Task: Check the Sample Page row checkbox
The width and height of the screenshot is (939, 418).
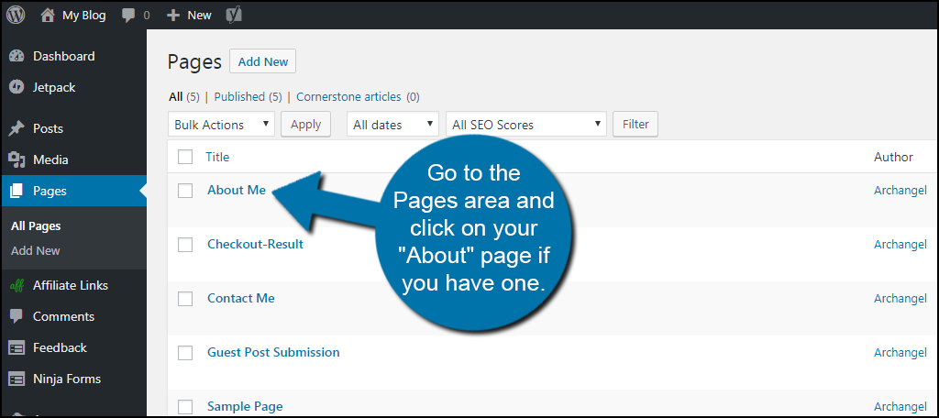Action: [185, 407]
